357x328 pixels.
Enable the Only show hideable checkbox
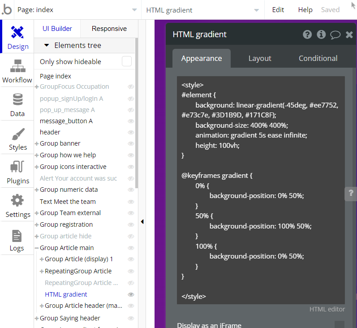pos(127,61)
